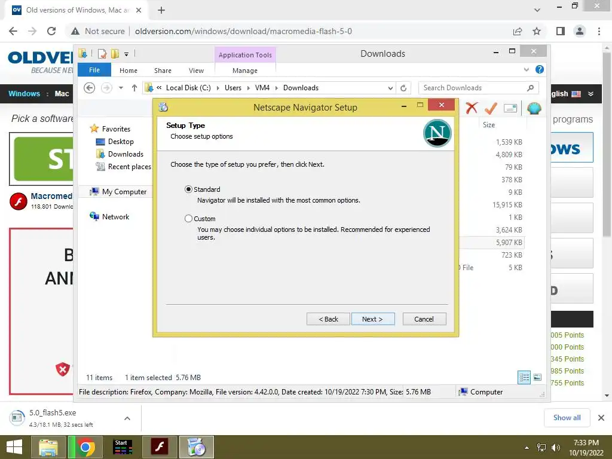Bookmark this page with star icon
Viewport: 612px width, 459px height.
click(537, 31)
